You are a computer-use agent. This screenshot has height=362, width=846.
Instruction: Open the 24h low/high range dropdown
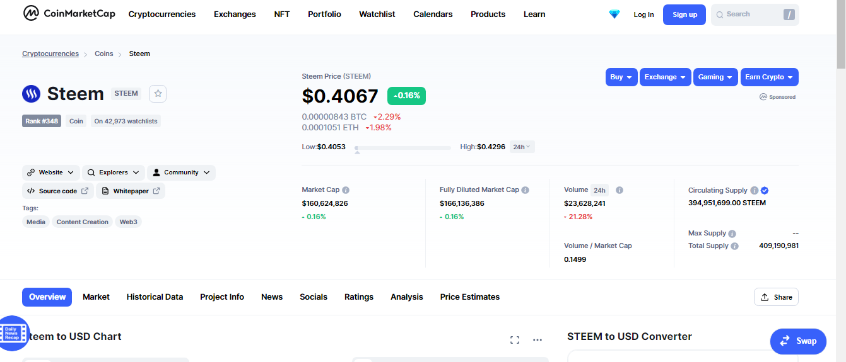point(522,147)
